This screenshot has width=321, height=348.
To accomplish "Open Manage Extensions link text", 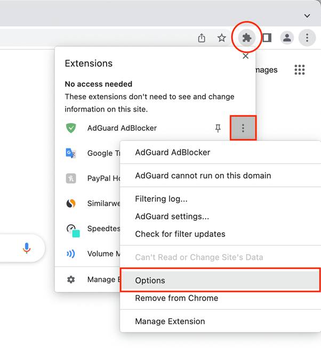I will click(104, 280).
